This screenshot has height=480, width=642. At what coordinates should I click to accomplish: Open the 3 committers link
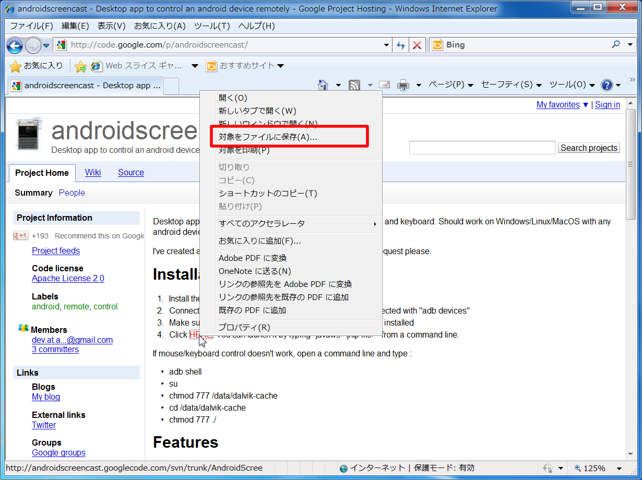coord(55,350)
